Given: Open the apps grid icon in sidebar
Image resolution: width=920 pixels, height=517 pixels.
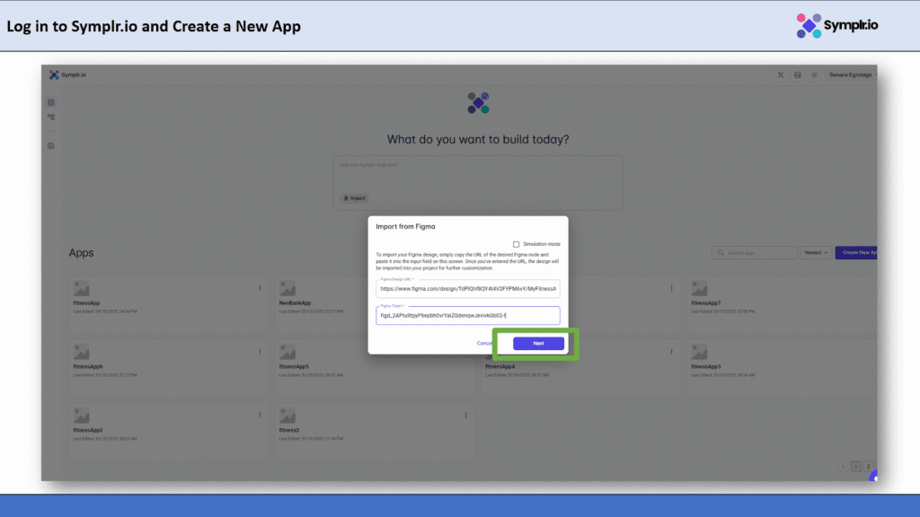Looking at the screenshot, I should [x=51, y=102].
